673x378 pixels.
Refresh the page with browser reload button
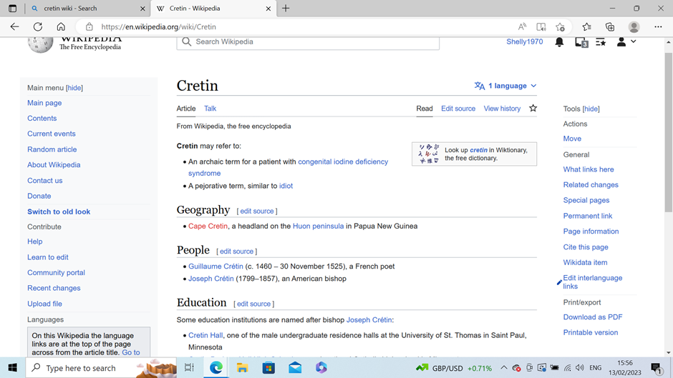[x=38, y=27]
